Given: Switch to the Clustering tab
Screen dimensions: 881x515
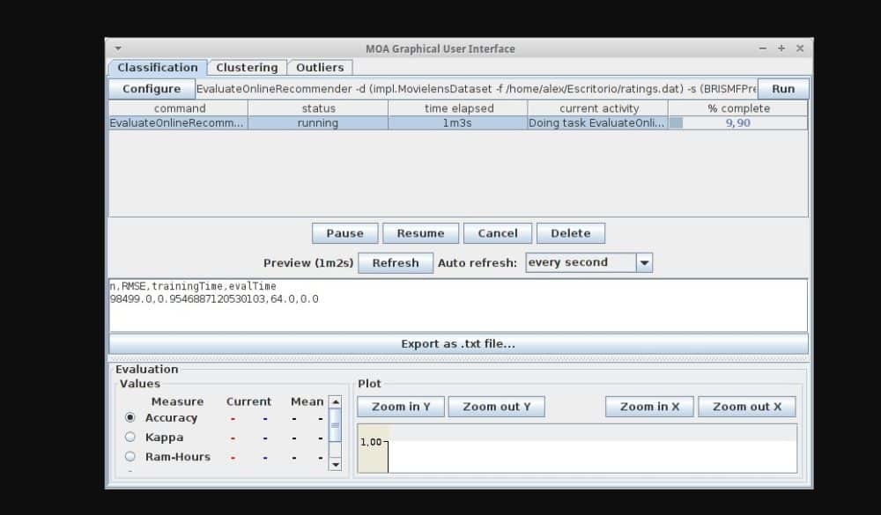Looking at the screenshot, I should tap(247, 68).
